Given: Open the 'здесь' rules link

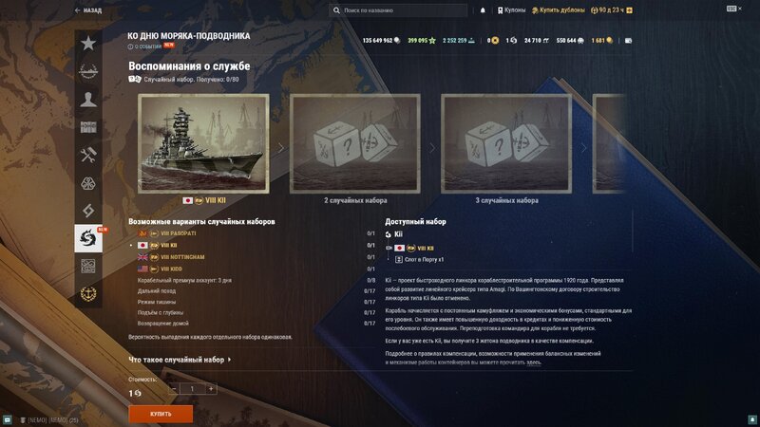Looking at the screenshot, I should click(x=534, y=362).
